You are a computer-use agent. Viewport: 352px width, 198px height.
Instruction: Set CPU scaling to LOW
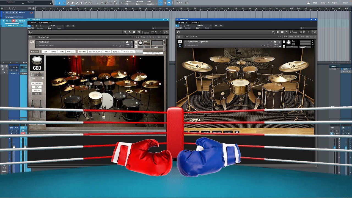(37, 87)
